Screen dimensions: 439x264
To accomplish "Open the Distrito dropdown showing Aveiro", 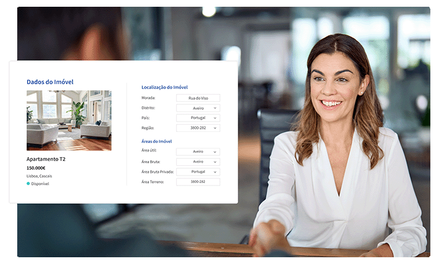I will (x=198, y=108).
